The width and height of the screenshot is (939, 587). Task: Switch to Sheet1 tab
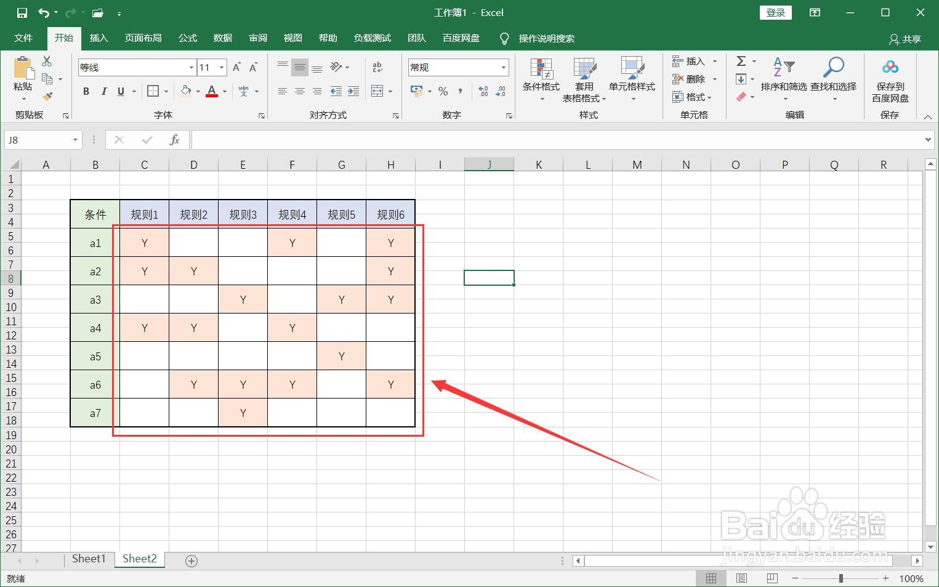[89, 559]
